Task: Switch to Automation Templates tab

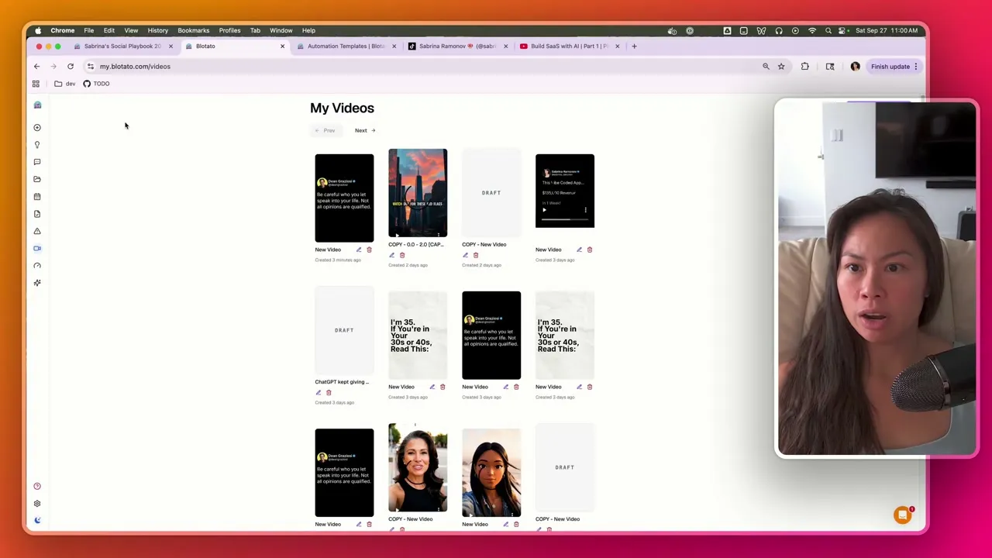Action: (x=346, y=46)
